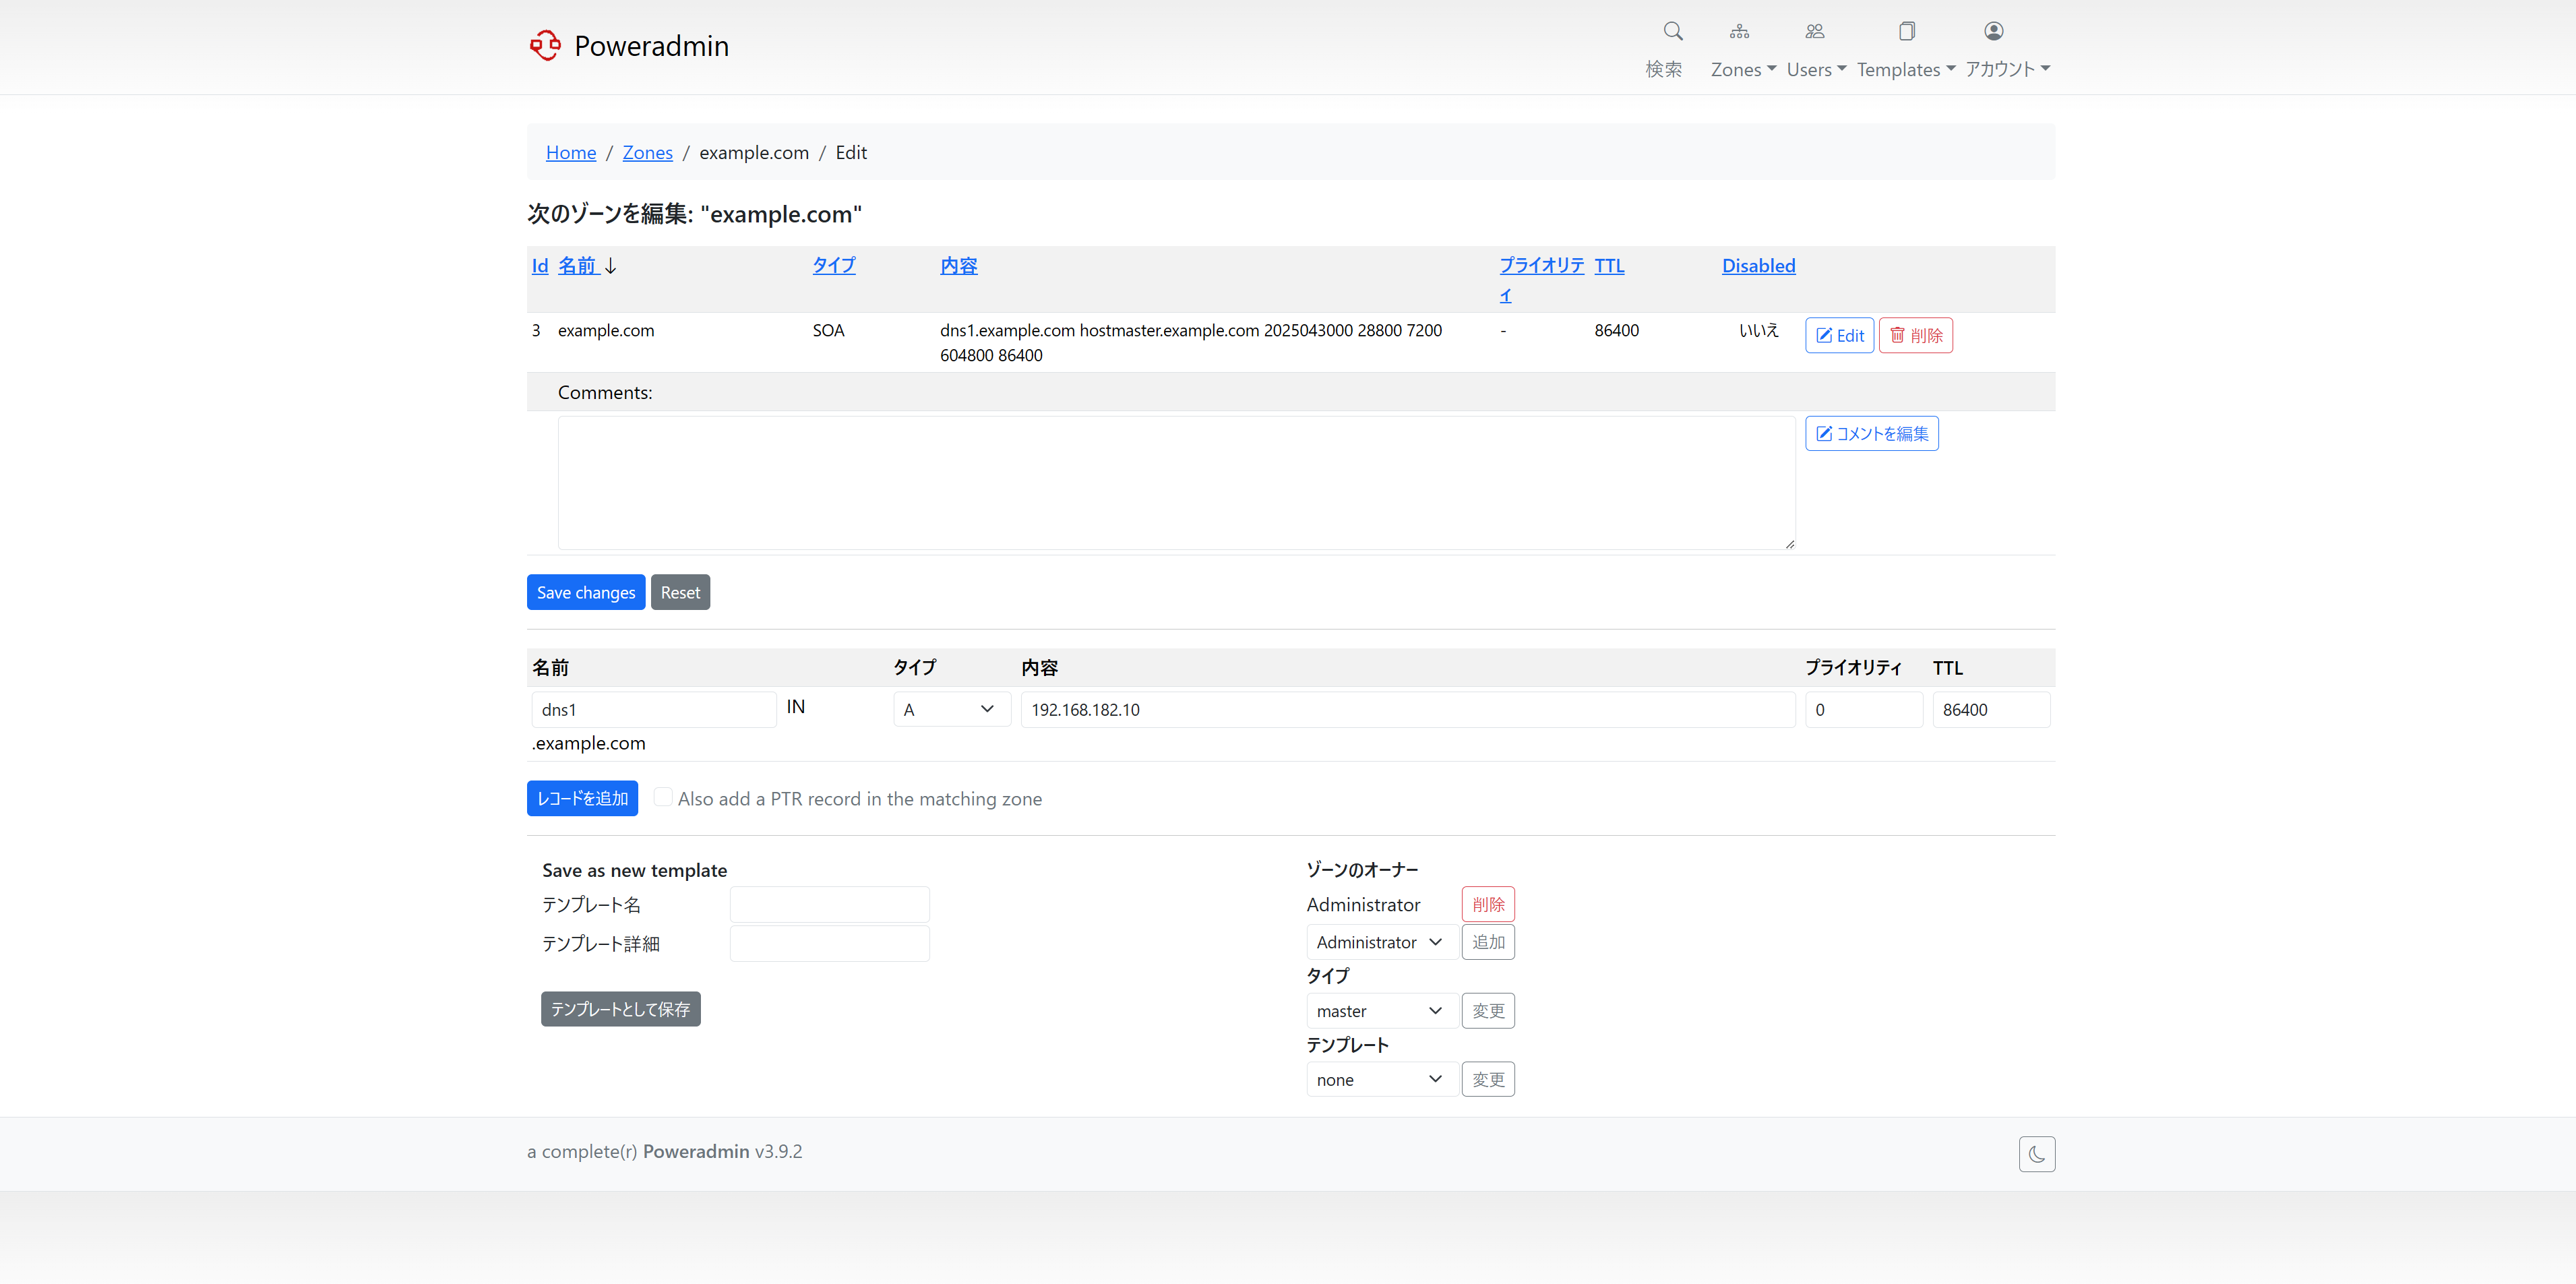Click the Templates copy icon

(1906, 31)
